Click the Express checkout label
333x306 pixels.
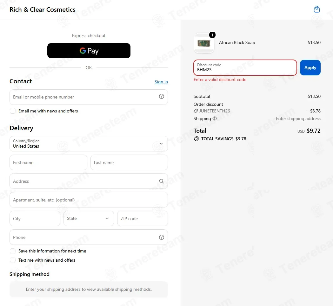89,35
